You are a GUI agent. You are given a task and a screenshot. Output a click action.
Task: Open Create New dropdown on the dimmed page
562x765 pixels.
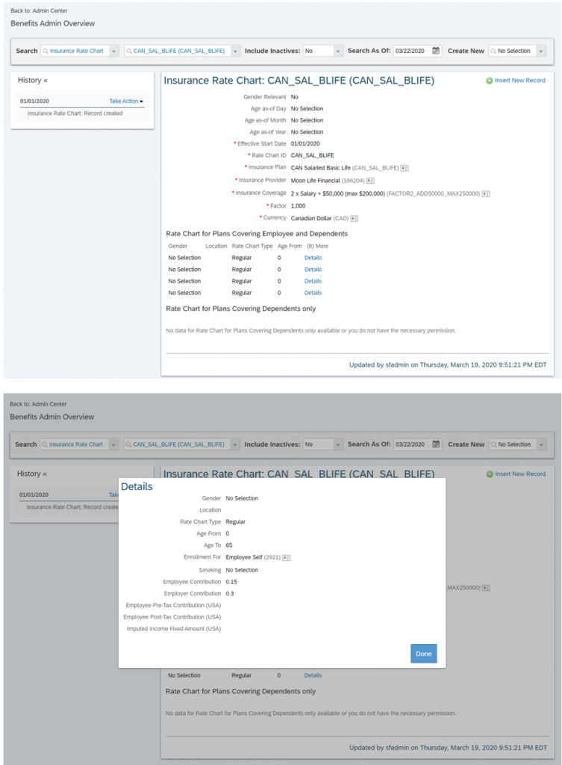[541, 445]
